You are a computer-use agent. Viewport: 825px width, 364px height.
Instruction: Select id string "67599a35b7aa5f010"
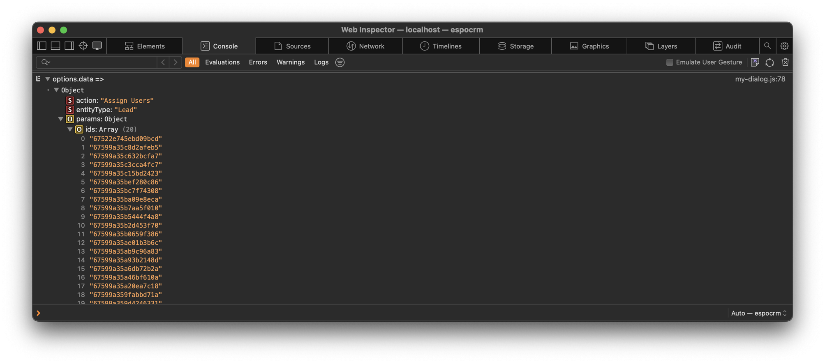126,208
